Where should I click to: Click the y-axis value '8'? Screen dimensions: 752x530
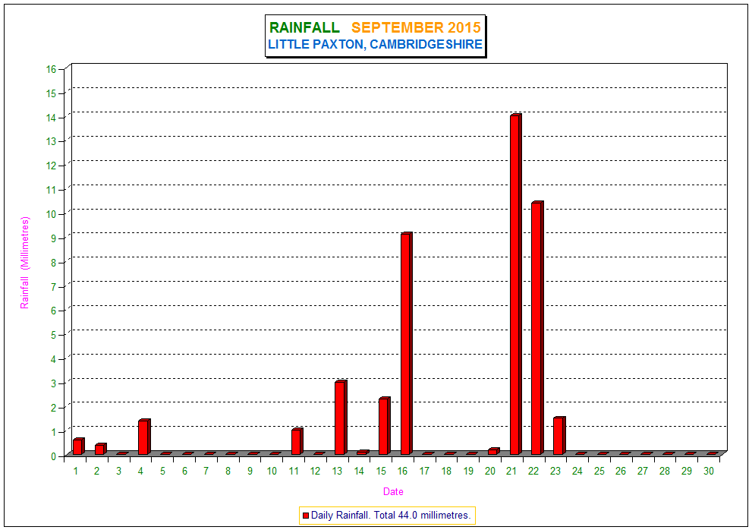pyautogui.click(x=54, y=263)
